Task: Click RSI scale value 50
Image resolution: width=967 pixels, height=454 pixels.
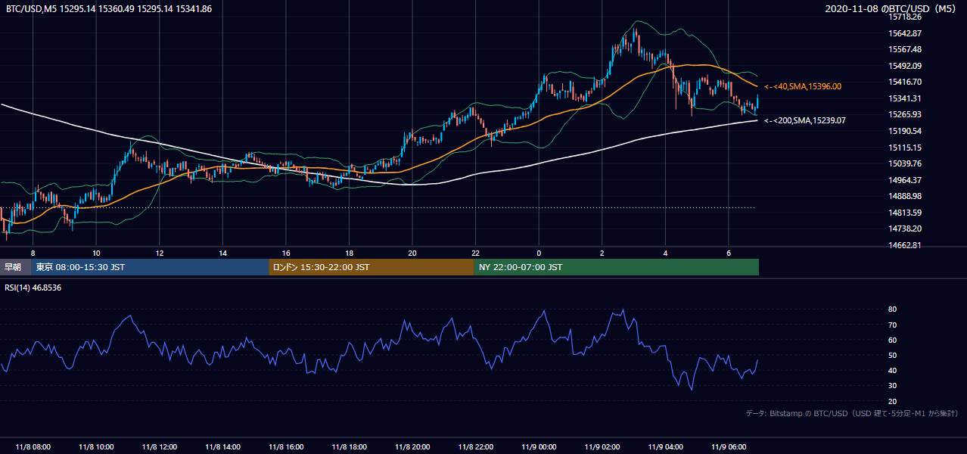Action: (893, 355)
